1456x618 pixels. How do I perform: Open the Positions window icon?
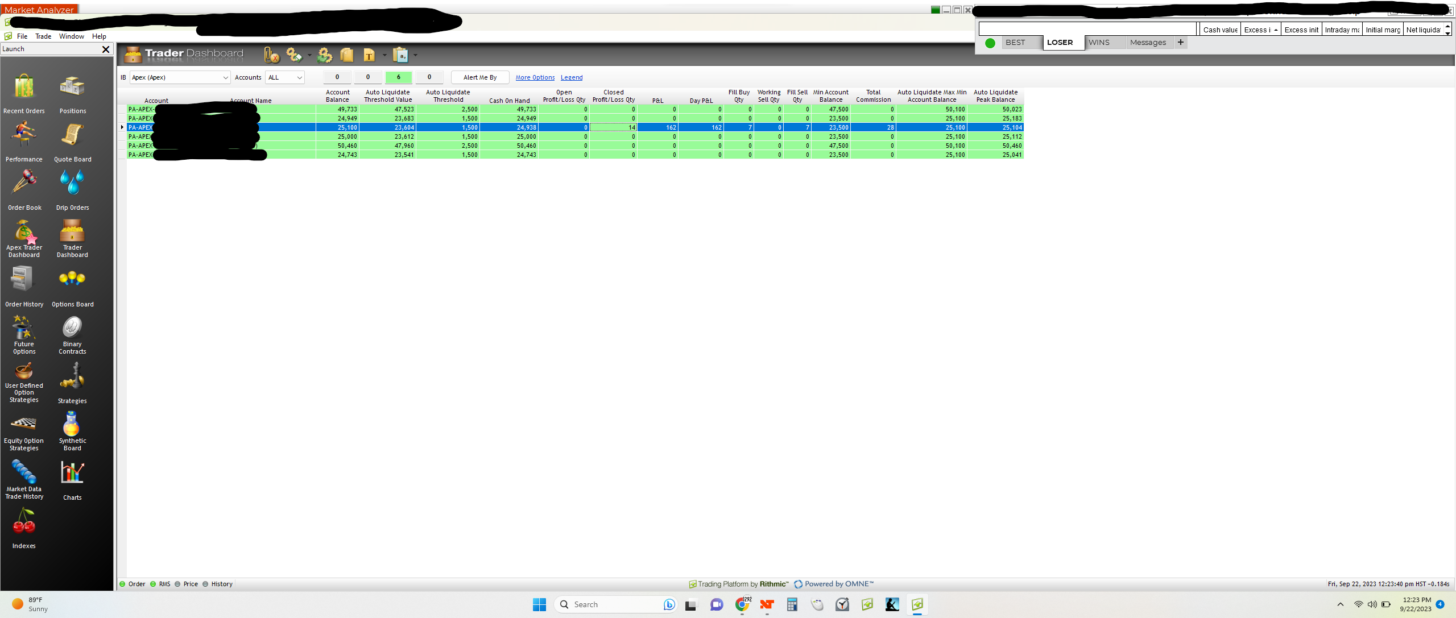pos(73,93)
